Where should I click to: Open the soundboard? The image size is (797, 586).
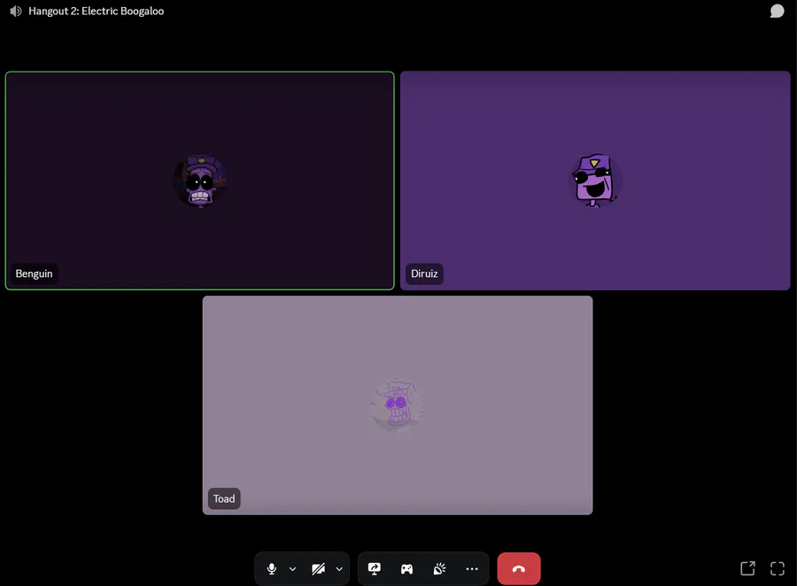pos(439,568)
